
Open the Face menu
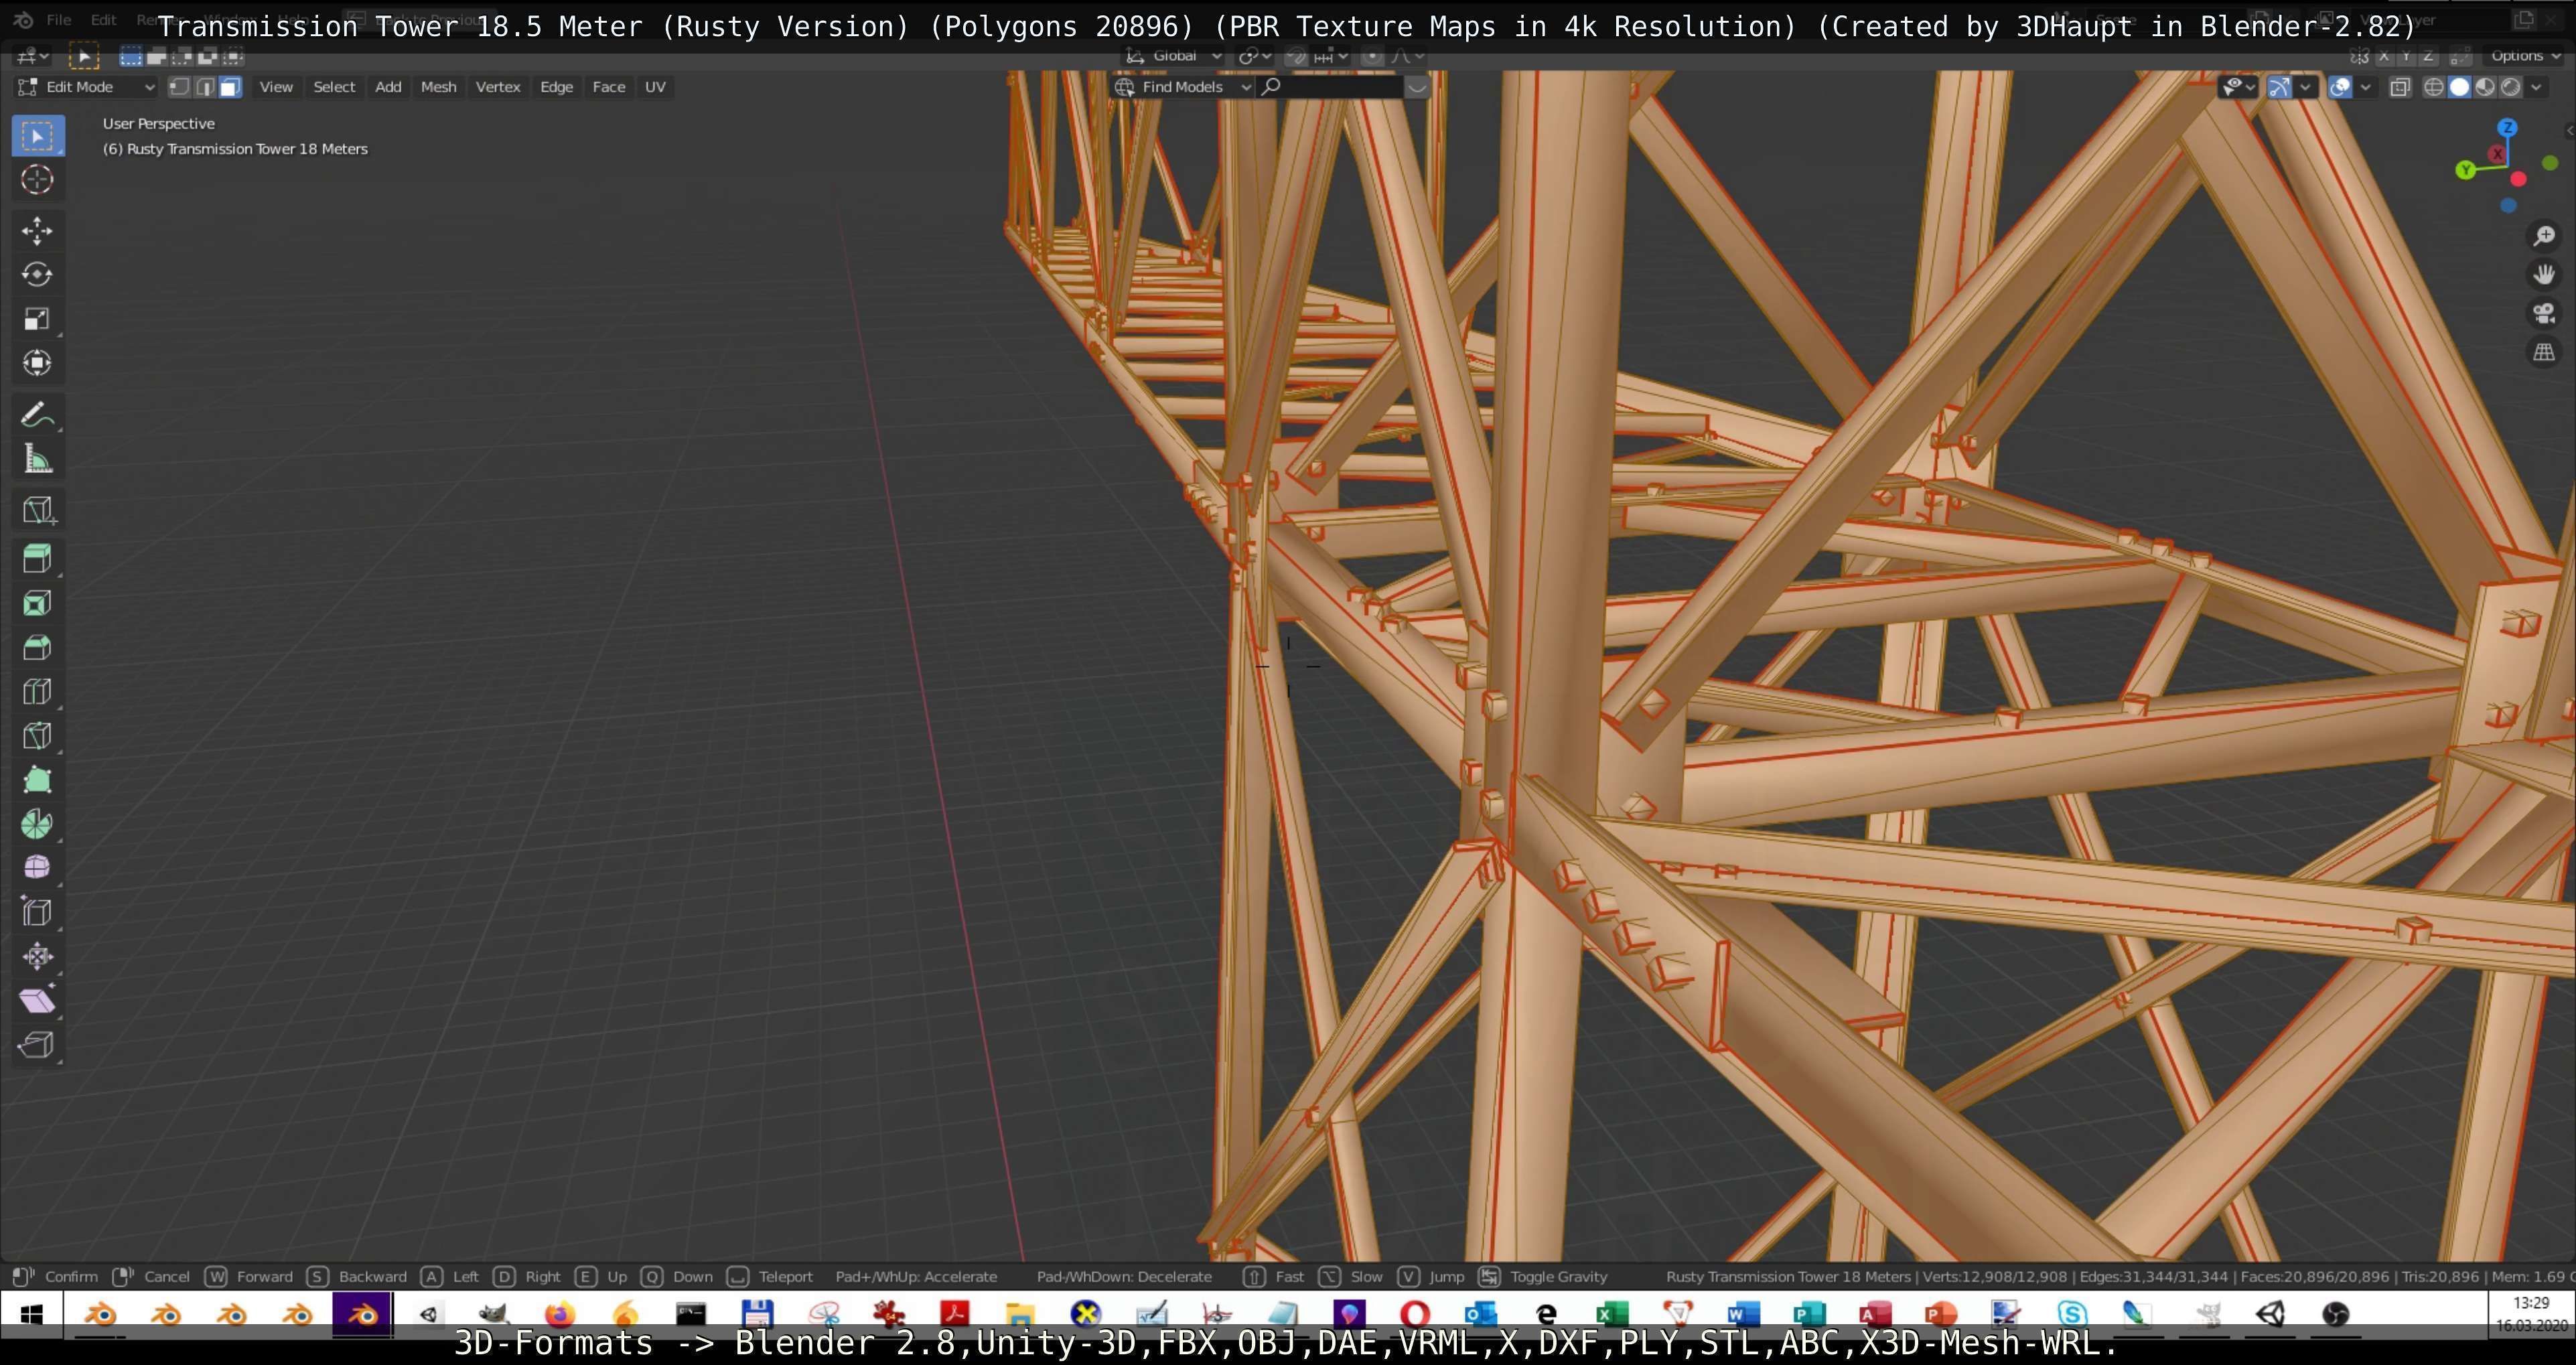[608, 87]
